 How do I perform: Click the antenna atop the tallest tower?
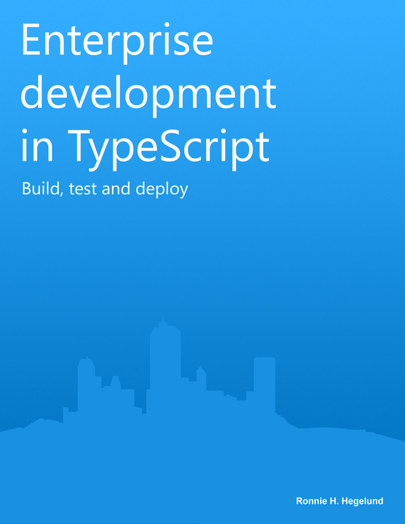[x=163, y=321]
